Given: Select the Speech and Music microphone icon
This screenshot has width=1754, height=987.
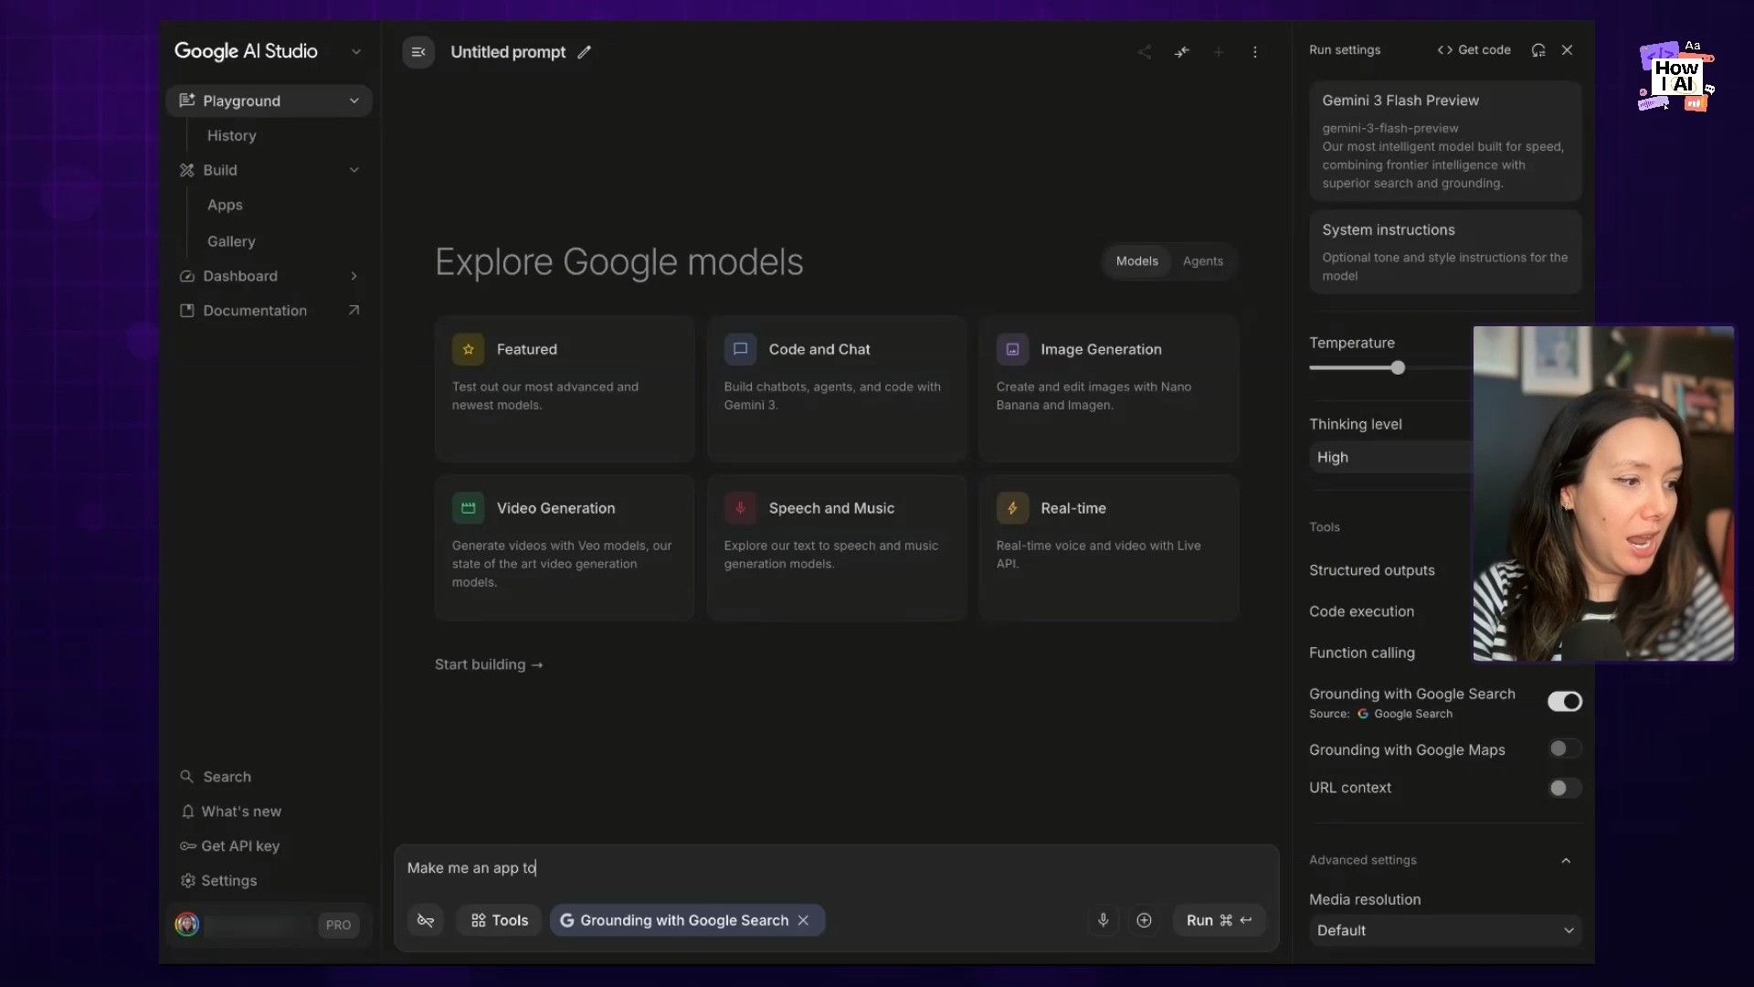Looking at the screenshot, I should (x=740, y=508).
